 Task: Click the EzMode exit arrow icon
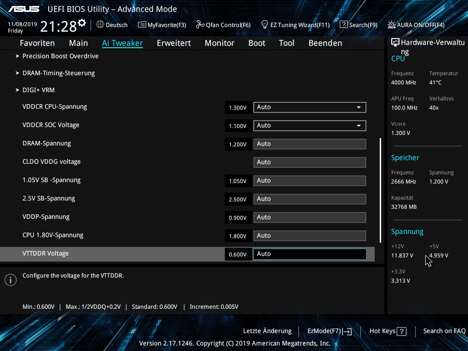coord(348,331)
